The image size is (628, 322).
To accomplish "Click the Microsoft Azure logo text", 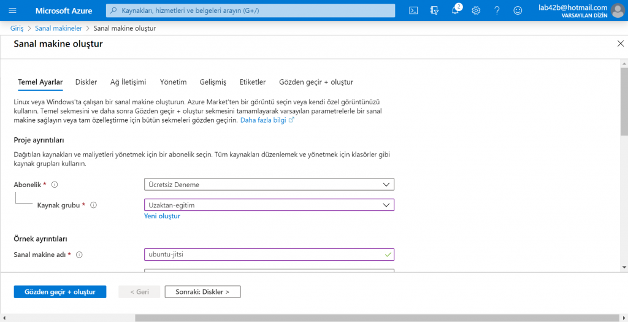I will coord(64,11).
